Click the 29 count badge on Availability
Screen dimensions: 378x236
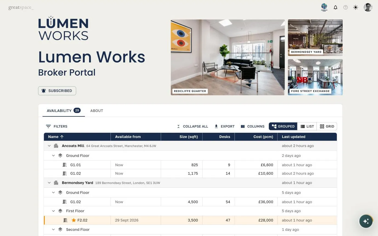pos(77,111)
